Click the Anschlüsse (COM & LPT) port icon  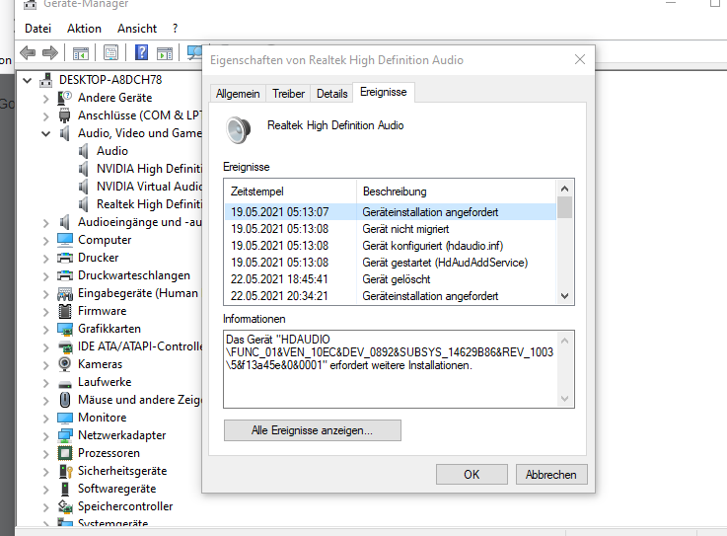click(x=64, y=115)
